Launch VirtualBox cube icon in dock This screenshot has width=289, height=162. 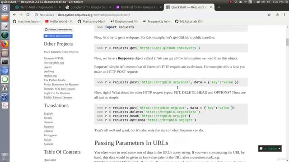point(5,97)
